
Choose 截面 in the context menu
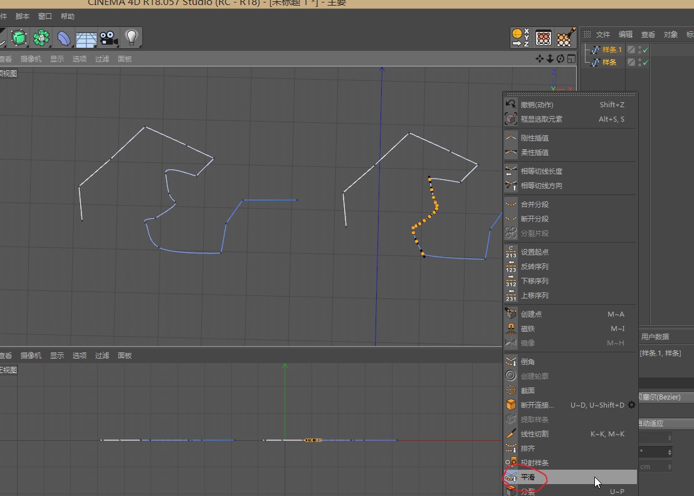pyautogui.click(x=570, y=391)
